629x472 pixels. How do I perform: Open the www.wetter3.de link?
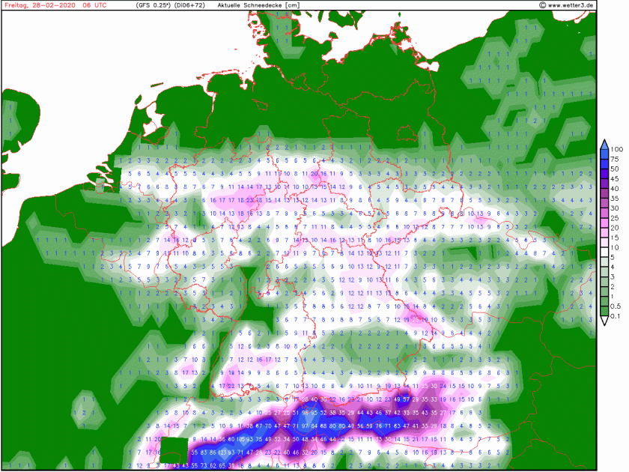pyautogui.click(x=571, y=4)
